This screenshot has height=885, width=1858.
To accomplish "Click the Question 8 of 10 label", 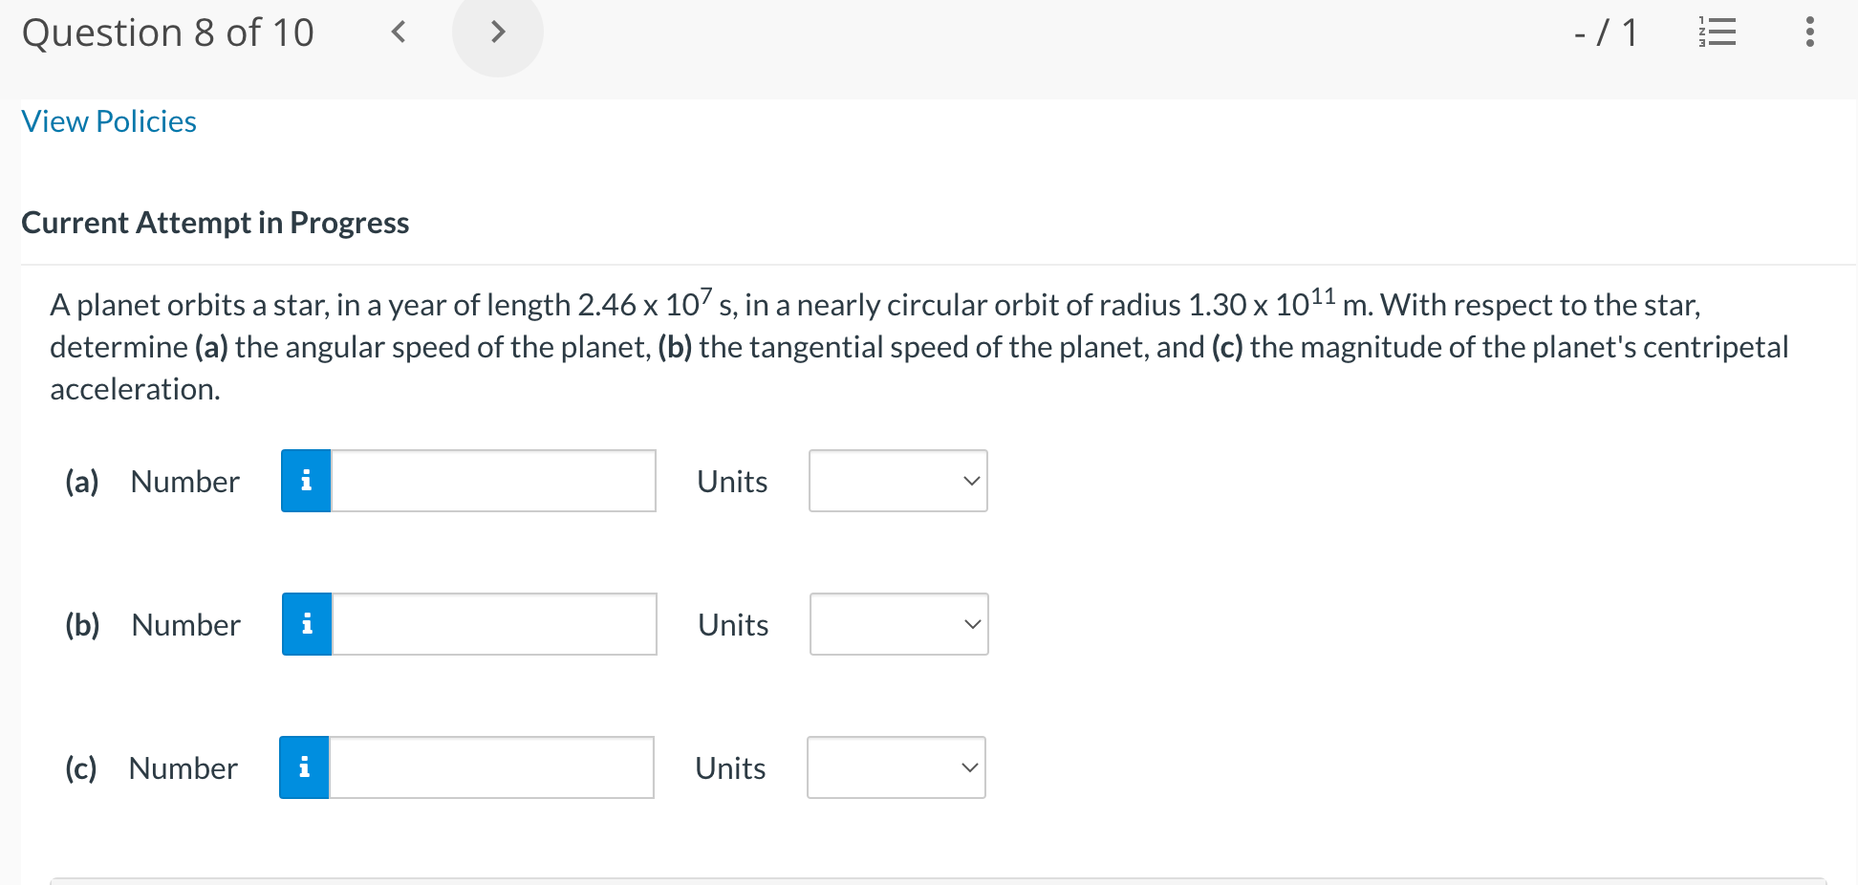I will click(x=168, y=32).
